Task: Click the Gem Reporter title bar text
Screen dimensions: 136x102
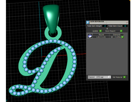Action: click(97, 22)
